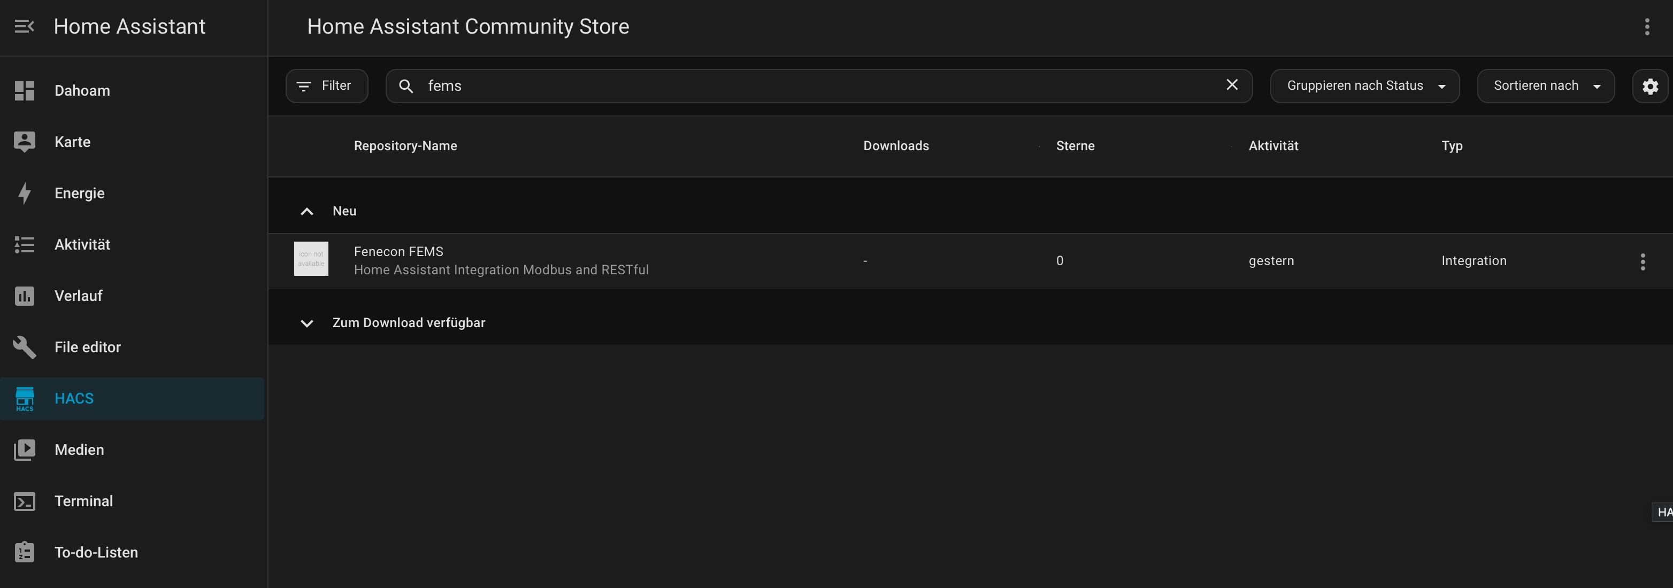Open the Dahoam dashboard
This screenshot has height=588, width=1673.
tap(82, 91)
